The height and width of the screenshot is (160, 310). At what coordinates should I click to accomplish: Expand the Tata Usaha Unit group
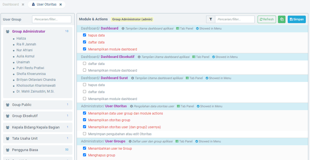pos(38,139)
